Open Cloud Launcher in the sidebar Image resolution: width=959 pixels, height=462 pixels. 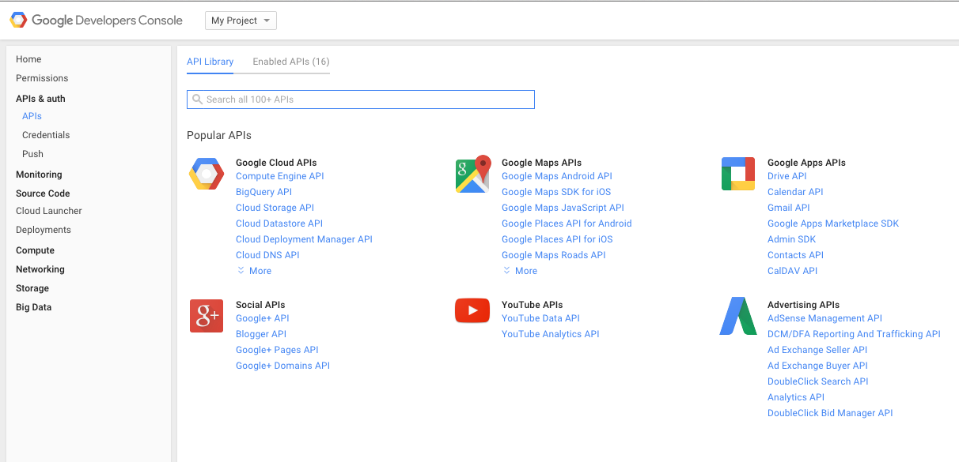(49, 211)
